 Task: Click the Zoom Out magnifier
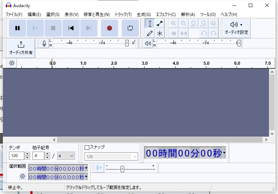(x=183, y=23)
